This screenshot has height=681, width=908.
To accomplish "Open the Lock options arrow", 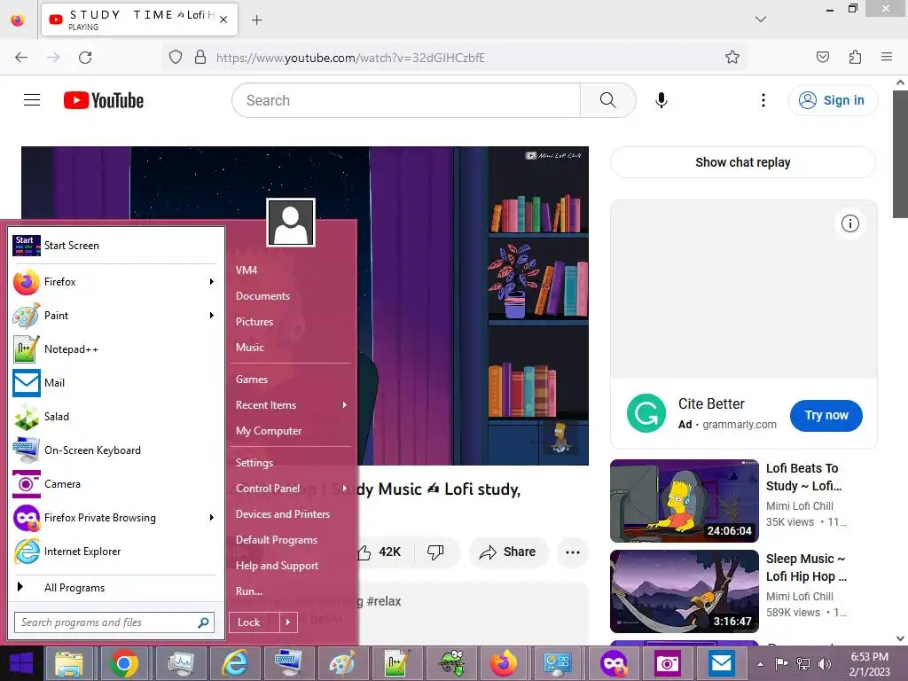I will click(288, 622).
